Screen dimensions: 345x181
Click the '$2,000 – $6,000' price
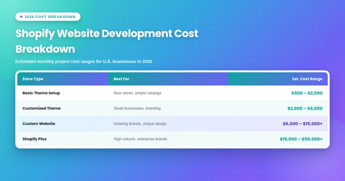(305, 108)
